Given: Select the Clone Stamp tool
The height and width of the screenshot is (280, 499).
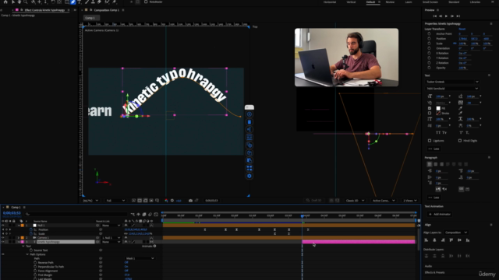Looking at the screenshot, I should point(93,2).
